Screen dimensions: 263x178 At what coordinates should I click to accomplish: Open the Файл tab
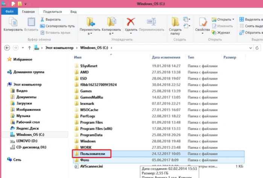tap(9, 11)
